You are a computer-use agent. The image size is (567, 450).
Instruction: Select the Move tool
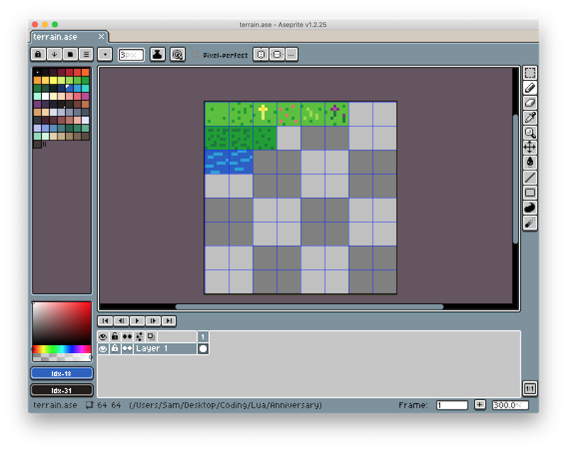coord(532,147)
